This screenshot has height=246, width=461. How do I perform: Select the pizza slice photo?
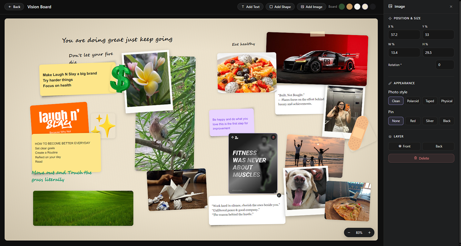347,201
